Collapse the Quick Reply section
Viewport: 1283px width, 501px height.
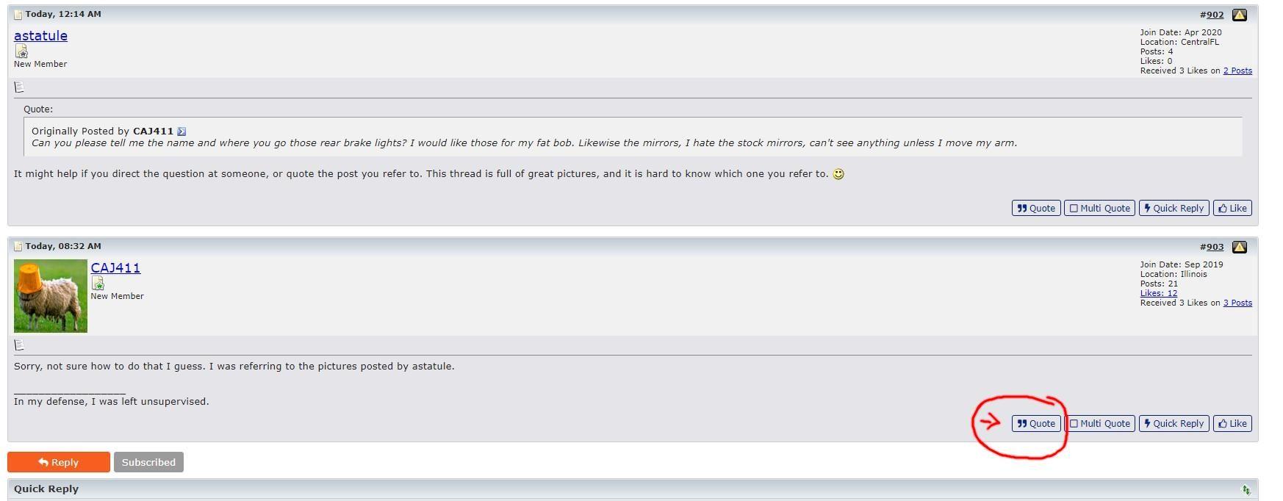tap(1246, 490)
